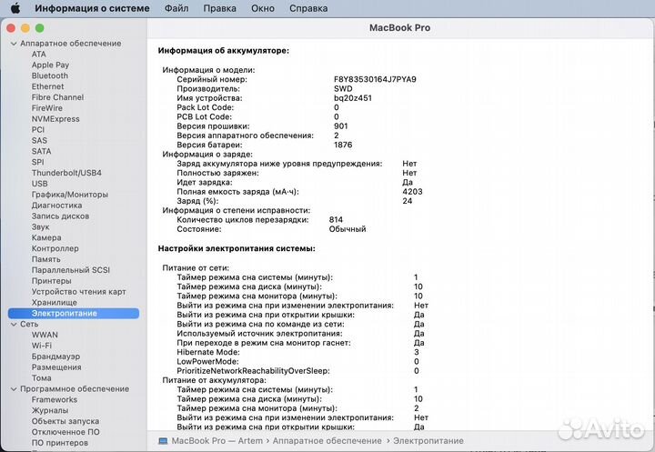
Task: Select Тома in the sidebar
Action: click(x=41, y=378)
